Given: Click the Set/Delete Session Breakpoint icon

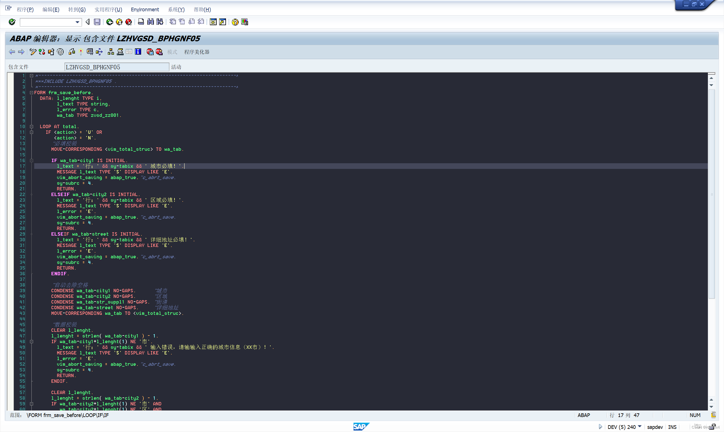Looking at the screenshot, I should click(x=150, y=52).
